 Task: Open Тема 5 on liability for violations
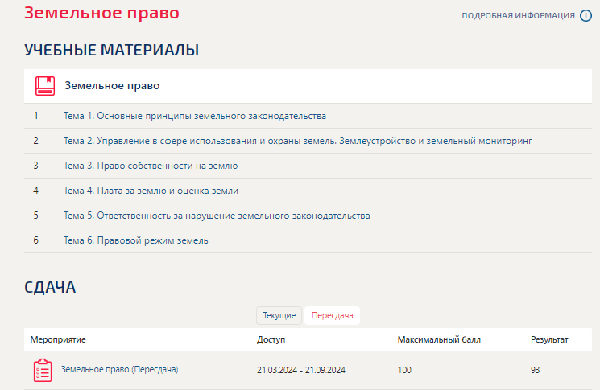(x=217, y=216)
